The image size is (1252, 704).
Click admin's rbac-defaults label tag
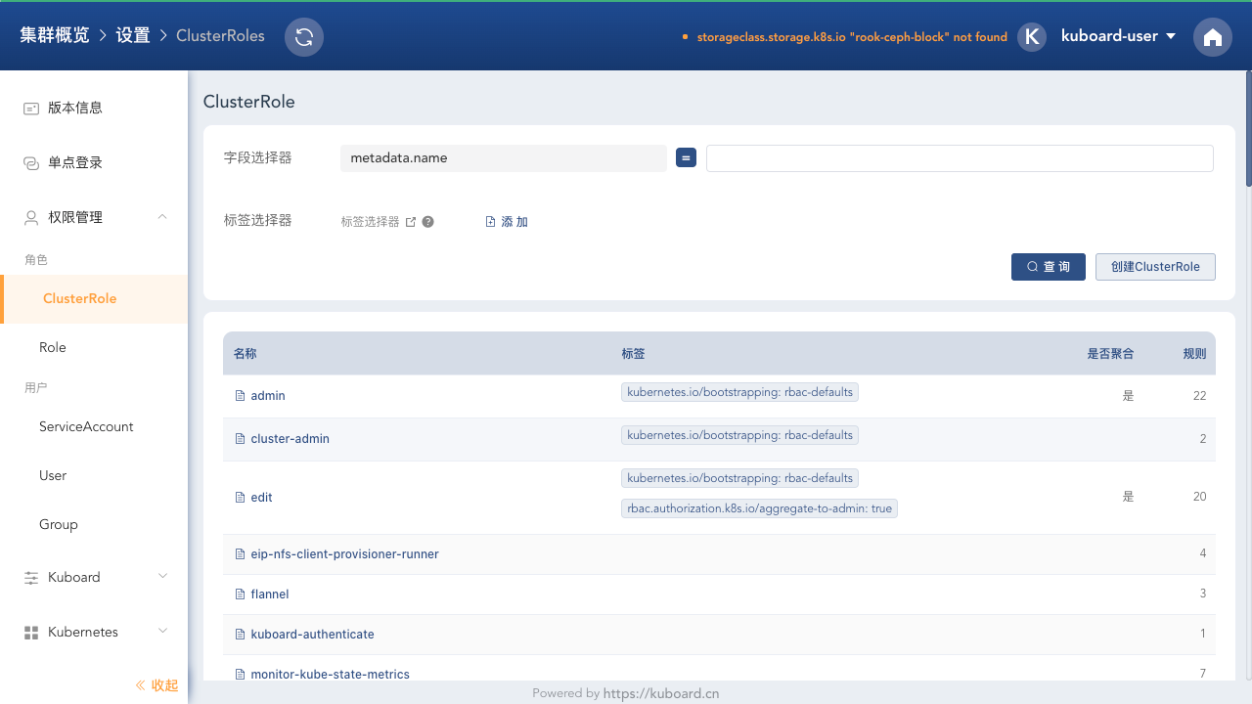click(739, 392)
